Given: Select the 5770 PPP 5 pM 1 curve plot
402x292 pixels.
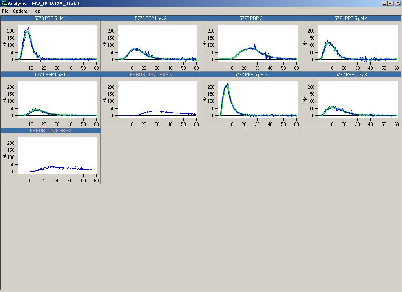Looking at the screenshot, I should pyautogui.click(x=57, y=43).
